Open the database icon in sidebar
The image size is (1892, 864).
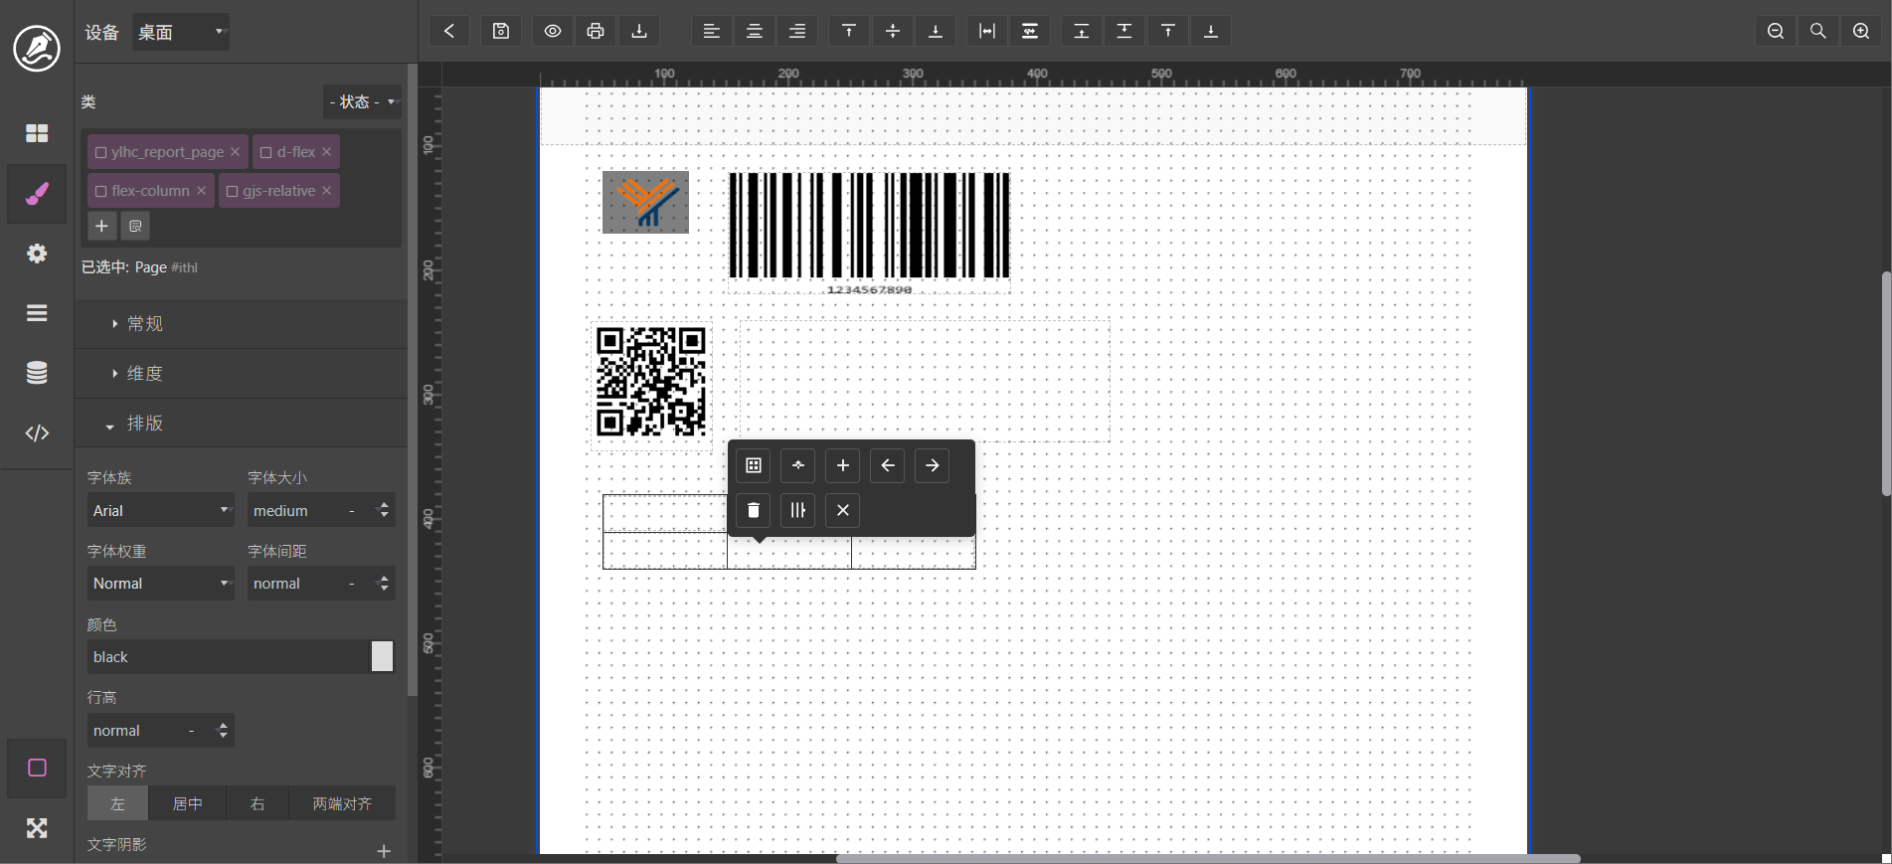coord(37,373)
